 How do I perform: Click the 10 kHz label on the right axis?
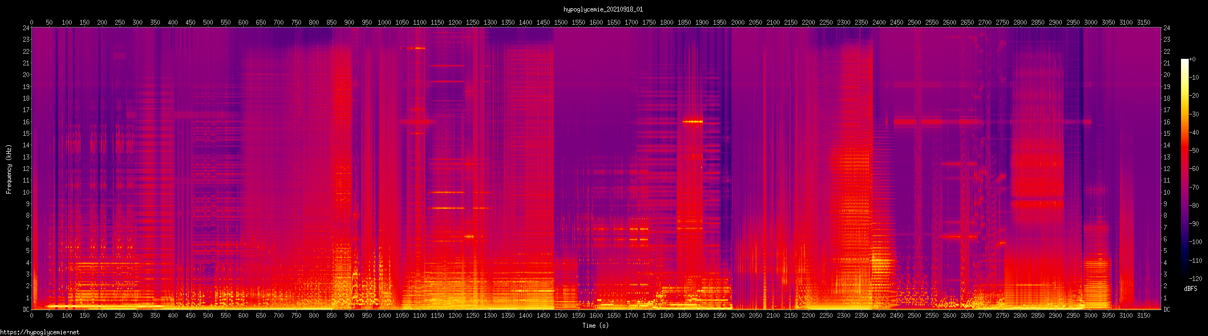point(1167,192)
